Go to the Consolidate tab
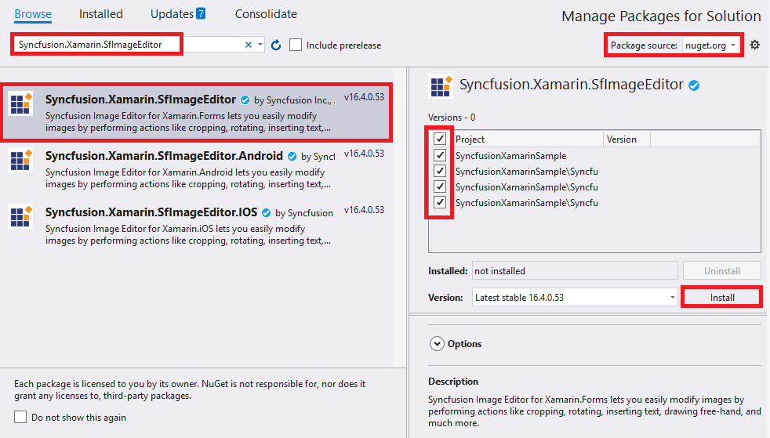The width and height of the screenshot is (770, 438). (x=266, y=14)
